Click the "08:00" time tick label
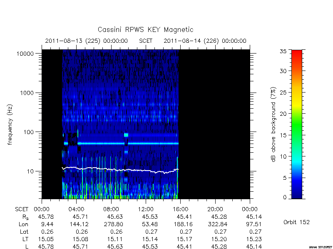The width and height of the screenshot is (333, 249). [x=111, y=210]
